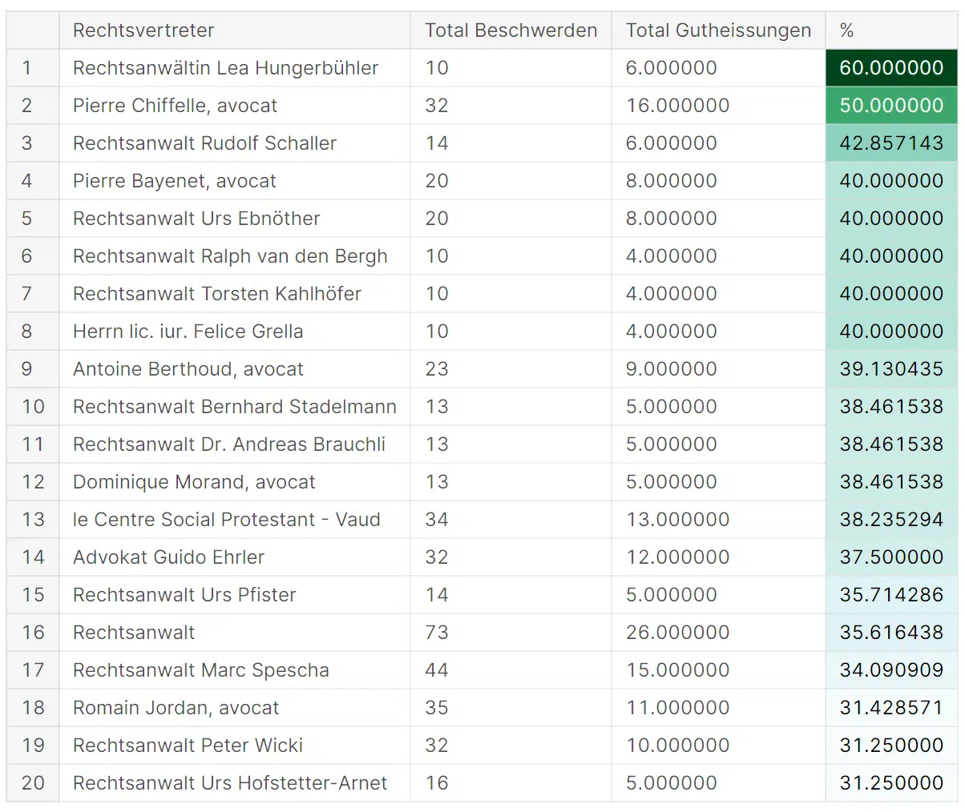The image size is (965, 812).
Task: Click the Rechtsvertreter column header
Action: tap(143, 30)
